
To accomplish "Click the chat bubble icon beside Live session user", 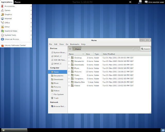I will click(x=146, y=2).
